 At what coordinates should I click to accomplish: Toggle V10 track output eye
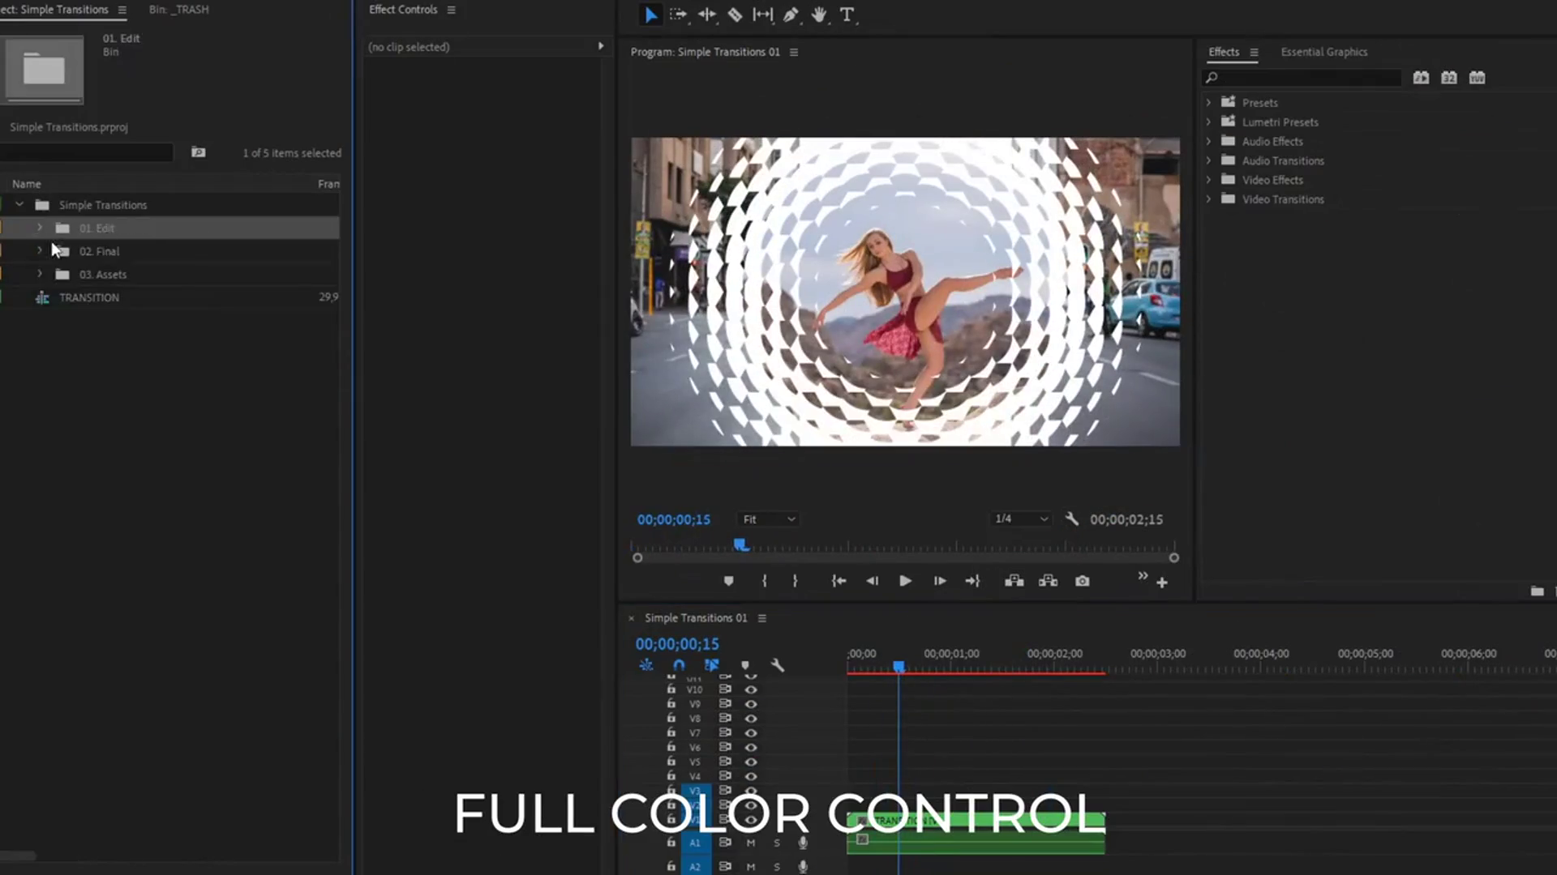tap(751, 689)
